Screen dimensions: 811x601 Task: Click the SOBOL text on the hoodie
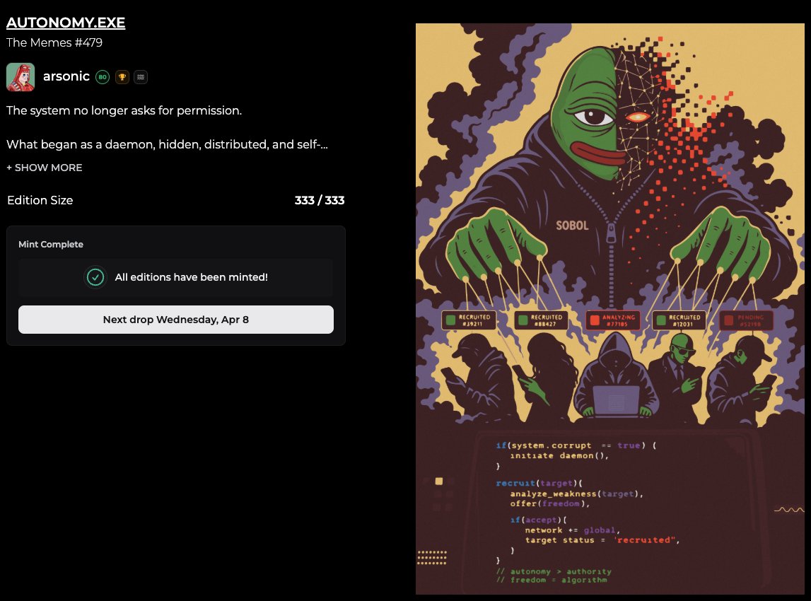572,226
